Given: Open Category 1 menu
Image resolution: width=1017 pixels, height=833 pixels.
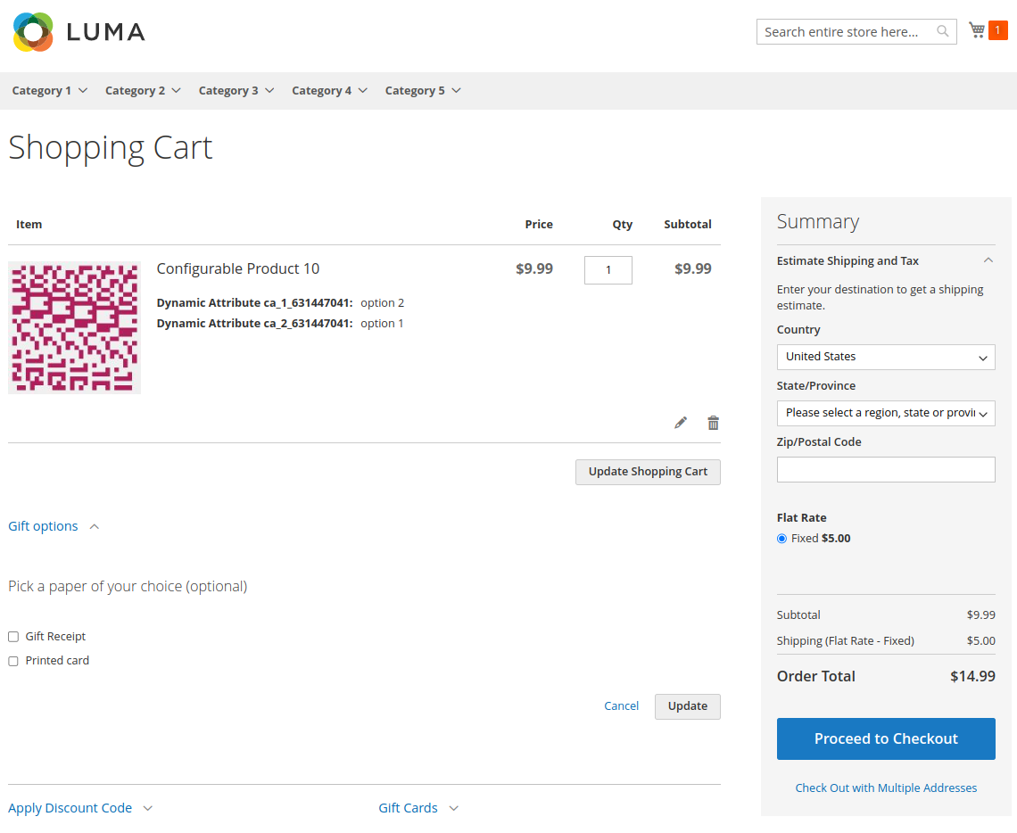Looking at the screenshot, I should click(49, 91).
